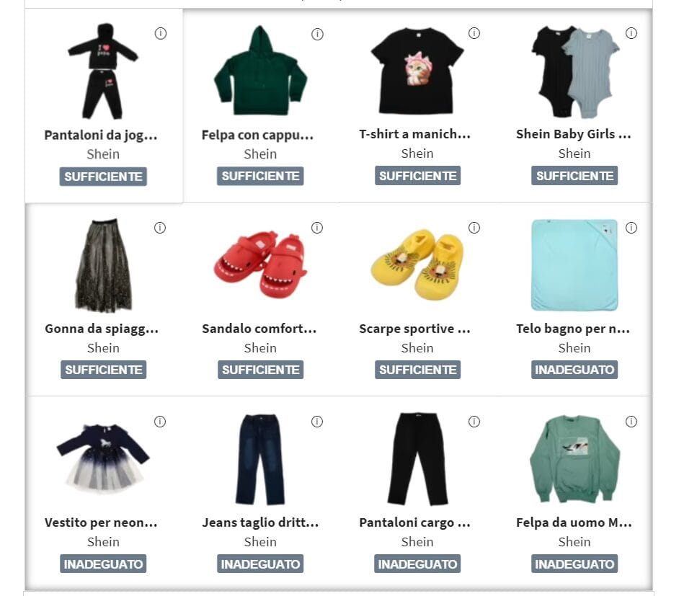The width and height of the screenshot is (684, 596).
Task: Click info icon on Pantaloni da jogging card
Action: (x=161, y=33)
